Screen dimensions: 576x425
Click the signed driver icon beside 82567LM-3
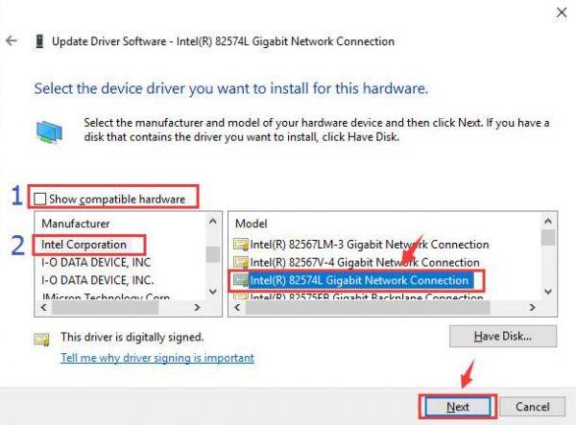(241, 244)
